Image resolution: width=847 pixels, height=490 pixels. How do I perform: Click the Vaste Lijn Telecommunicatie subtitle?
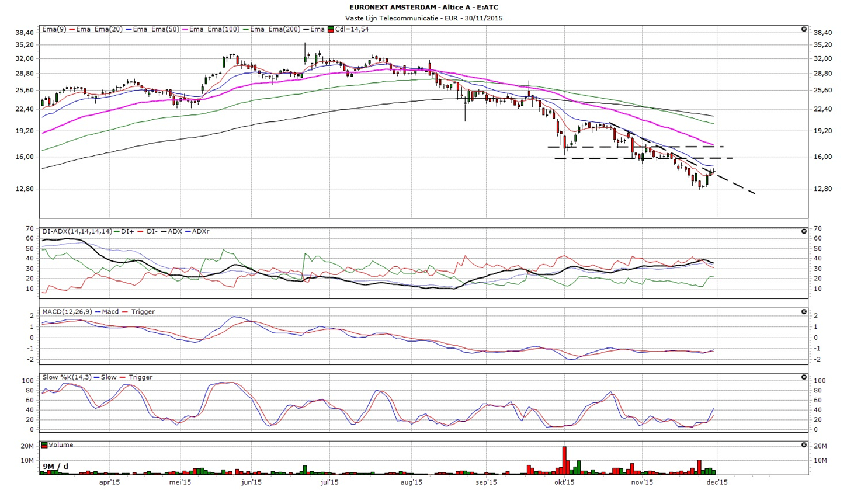tap(423, 18)
